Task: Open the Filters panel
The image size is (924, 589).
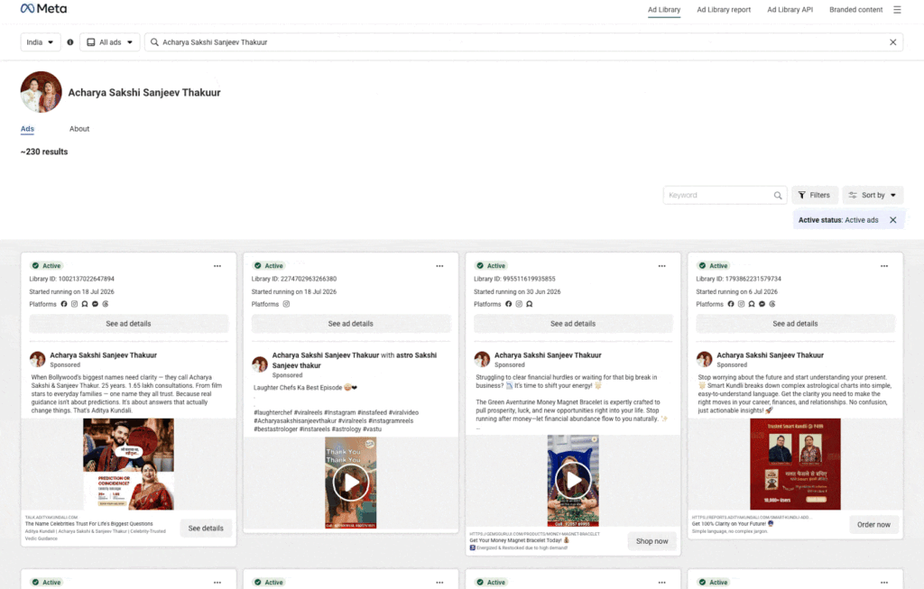Action: (815, 195)
